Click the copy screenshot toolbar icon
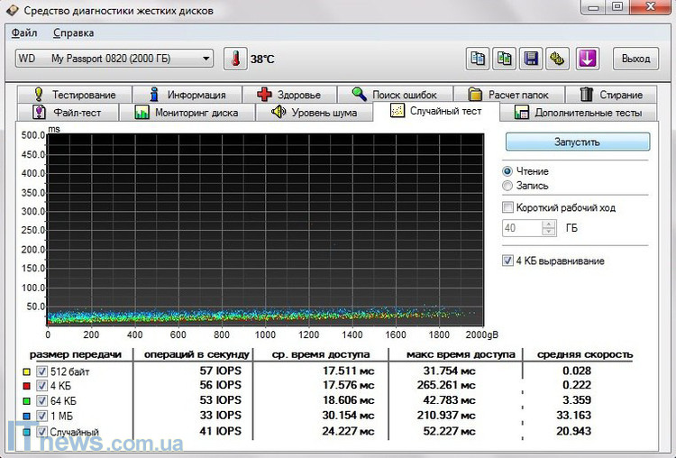This screenshot has height=458, width=676. click(505, 59)
